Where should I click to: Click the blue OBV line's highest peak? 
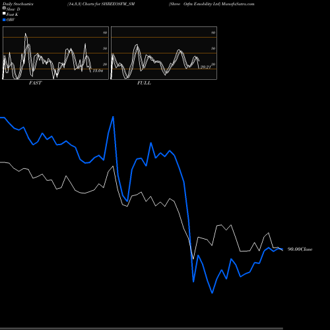(x=113, y=117)
